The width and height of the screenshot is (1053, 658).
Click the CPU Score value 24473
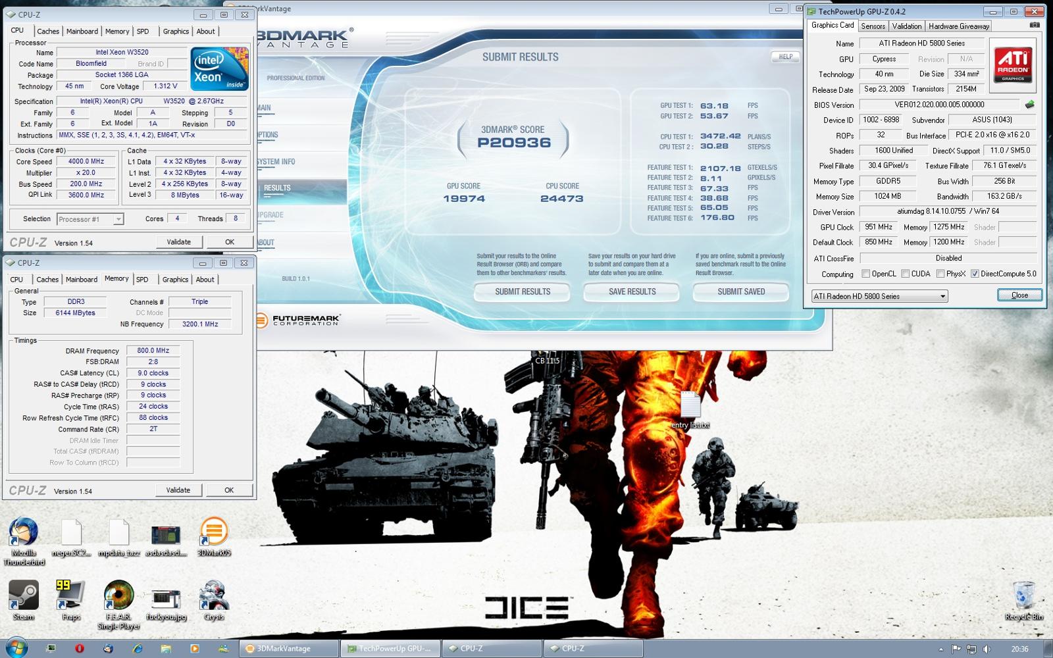click(x=561, y=199)
